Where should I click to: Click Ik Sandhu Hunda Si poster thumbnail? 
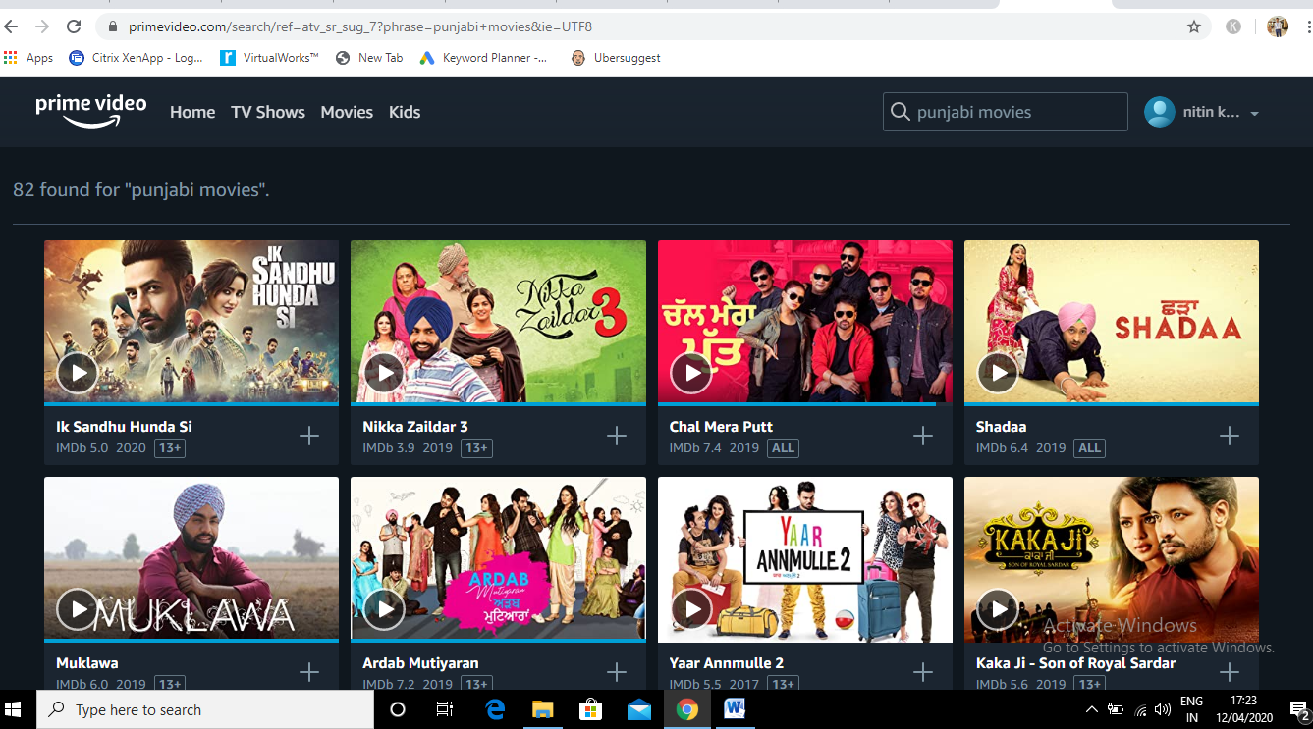click(191, 322)
